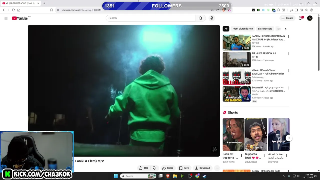This screenshot has width=320, height=180.
Task: Click the search magnifier button
Action: pyautogui.click(x=200, y=18)
